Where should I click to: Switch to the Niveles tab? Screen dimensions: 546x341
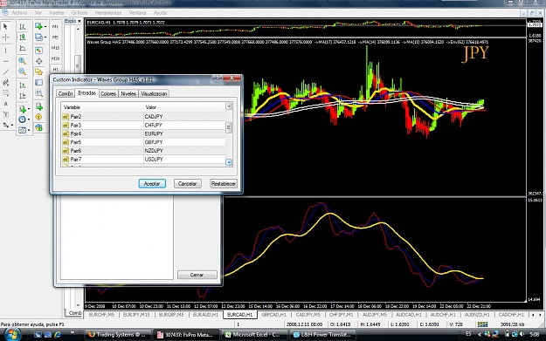tap(128, 94)
